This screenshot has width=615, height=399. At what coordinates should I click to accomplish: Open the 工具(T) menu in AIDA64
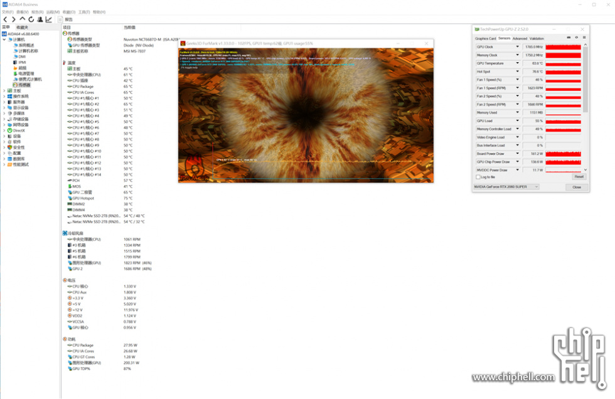[84, 12]
